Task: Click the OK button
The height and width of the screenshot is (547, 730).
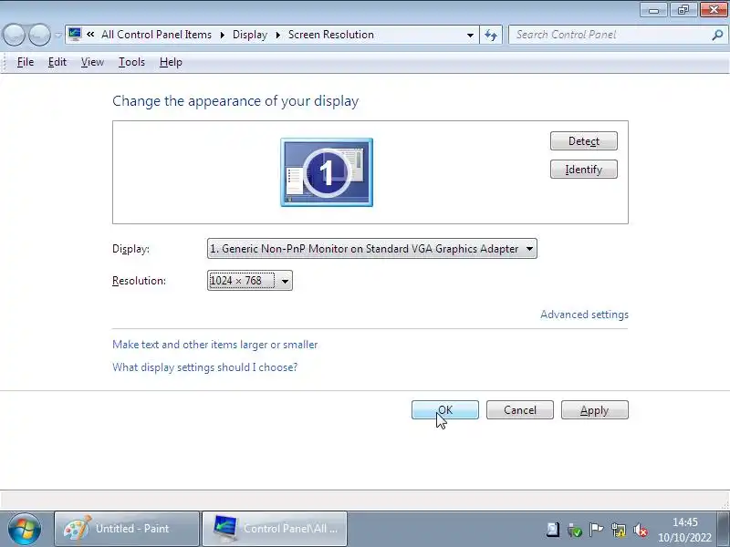Action: [x=445, y=409]
